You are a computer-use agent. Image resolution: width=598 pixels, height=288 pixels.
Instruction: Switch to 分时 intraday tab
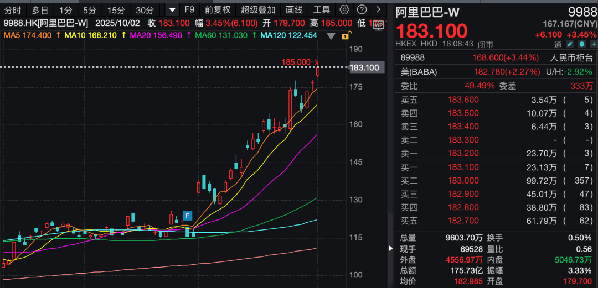[x=13, y=10]
